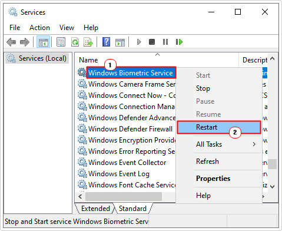Open Properties from the context menu
This screenshot has width=282, height=231.
click(219, 179)
